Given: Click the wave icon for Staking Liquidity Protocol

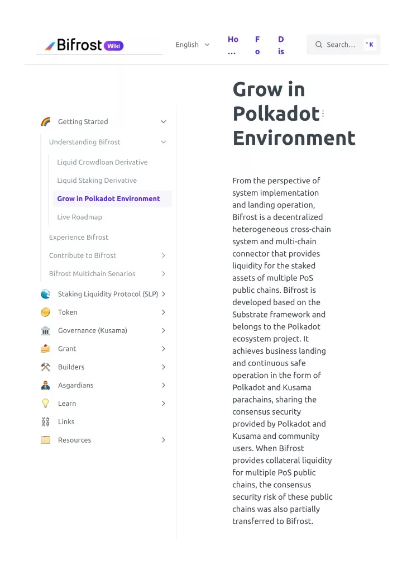Looking at the screenshot, I should point(46,294).
